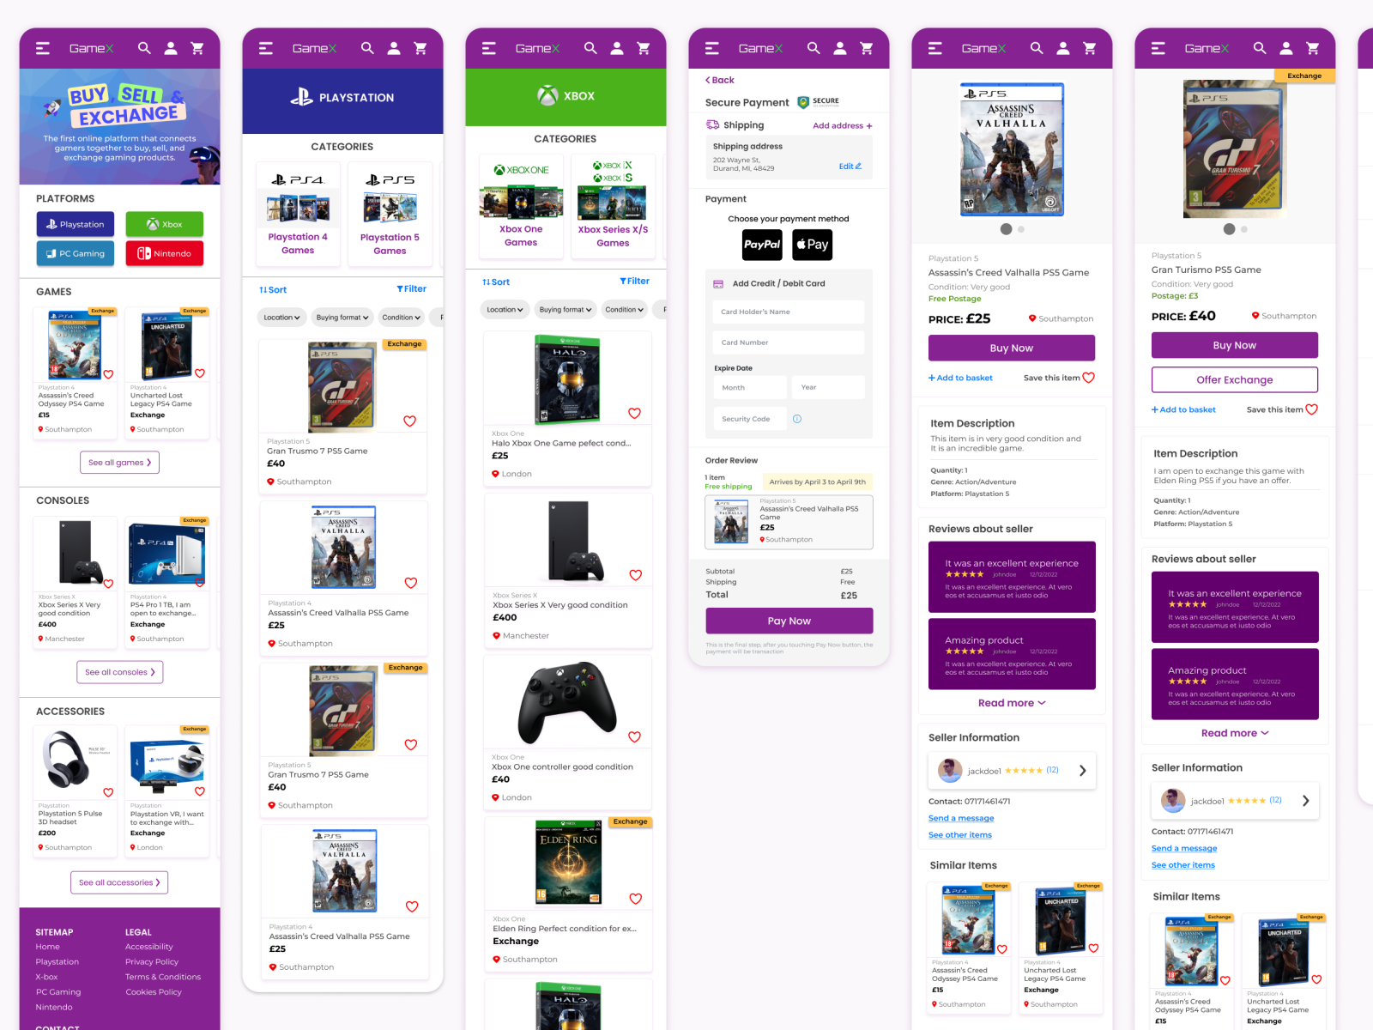Tap Offer Exchange for Gran Turismo
This screenshot has width=1373, height=1030.
click(x=1234, y=379)
